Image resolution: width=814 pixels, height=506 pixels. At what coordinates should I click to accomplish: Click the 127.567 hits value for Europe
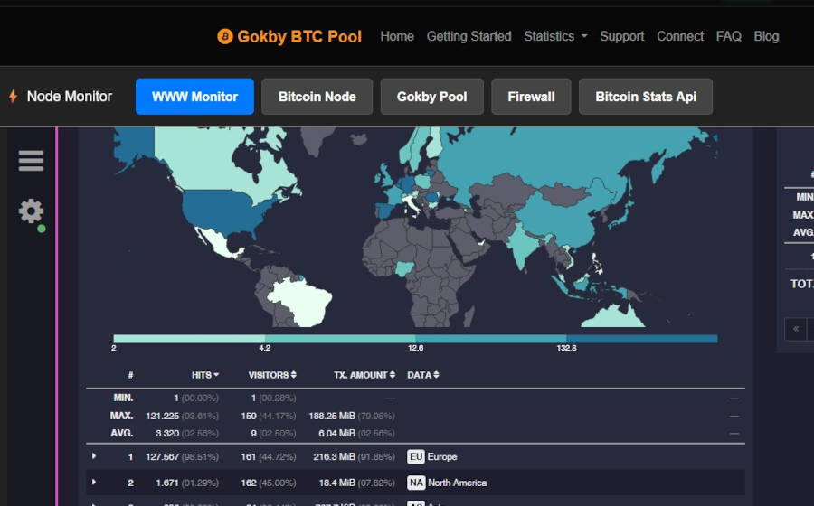click(x=163, y=456)
